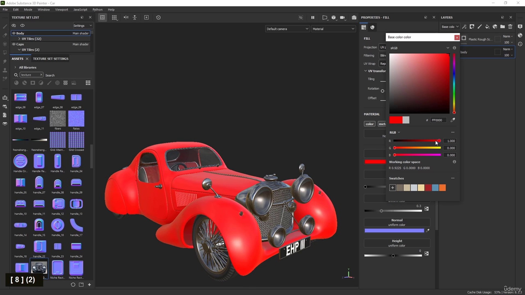Viewport: 525px width, 295px height.
Task: Expand the All libraries tree
Action: click(x=15, y=67)
